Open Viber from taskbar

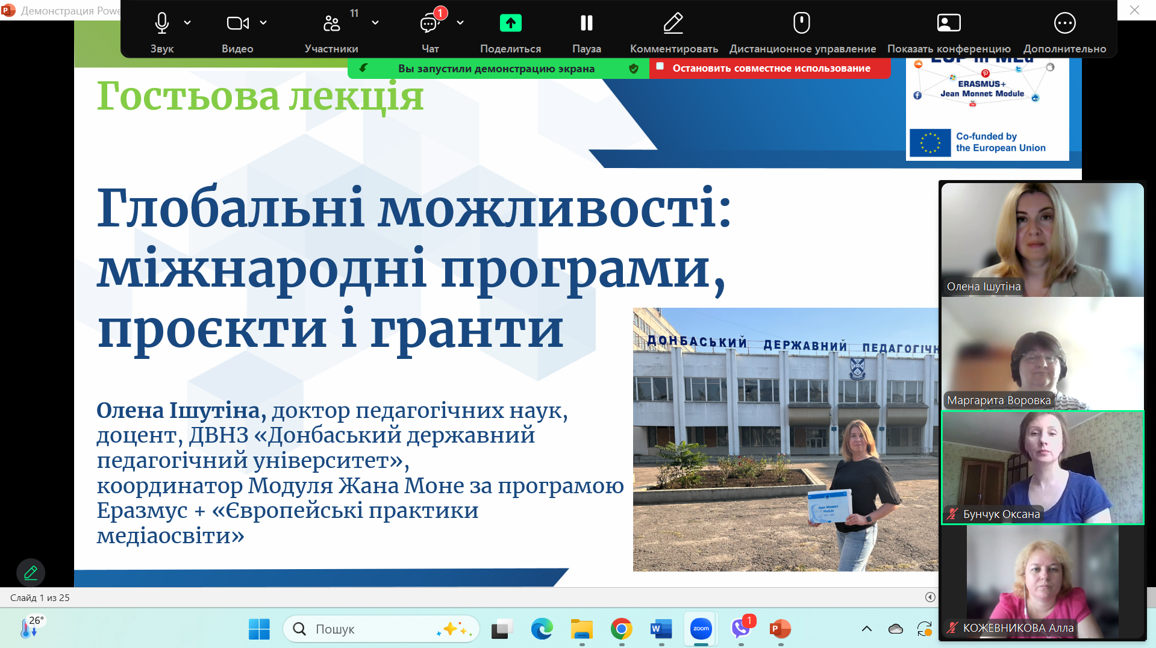pyautogui.click(x=741, y=629)
